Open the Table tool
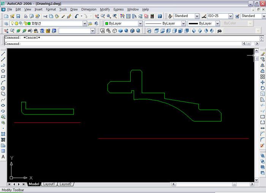This screenshot has width=266, height=193. pyautogui.click(x=3, y=151)
